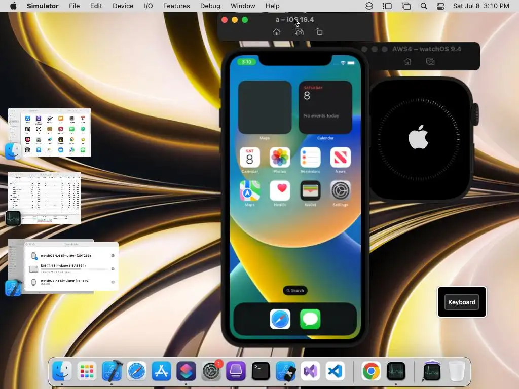Image resolution: width=519 pixels, height=389 pixels.
Task: Tap the green 3:10 status pill on iPhone
Action: point(247,62)
